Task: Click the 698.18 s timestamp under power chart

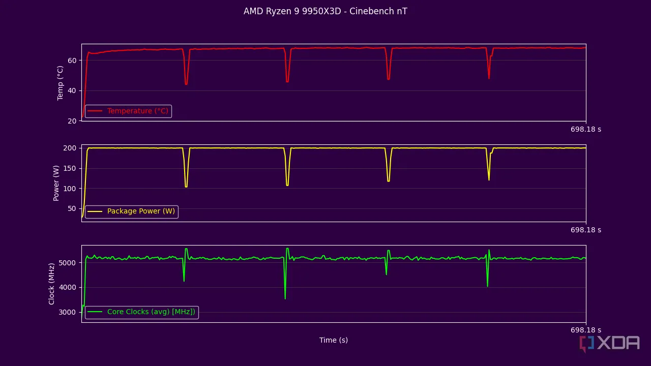Action: pyautogui.click(x=585, y=229)
